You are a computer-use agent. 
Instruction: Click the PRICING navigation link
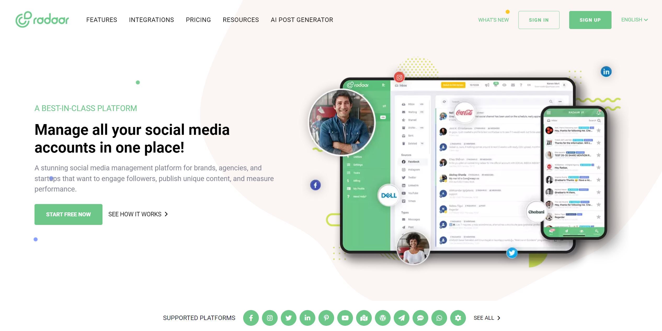coord(198,19)
